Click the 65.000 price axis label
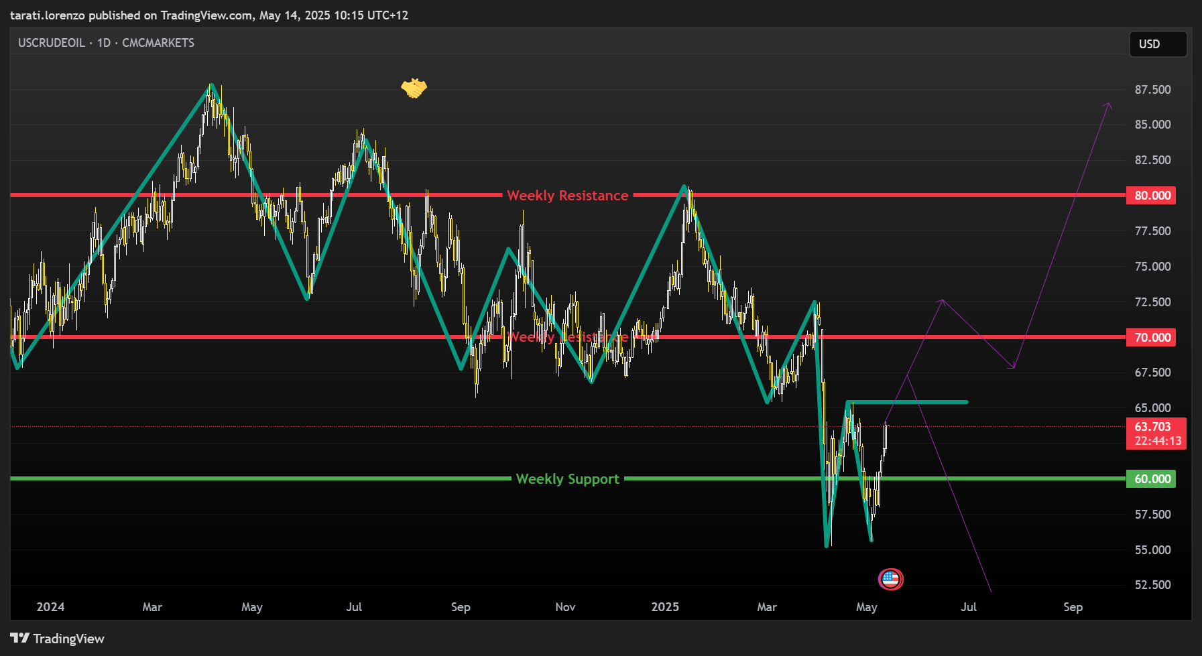1202x656 pixels. pos(1152,408)
